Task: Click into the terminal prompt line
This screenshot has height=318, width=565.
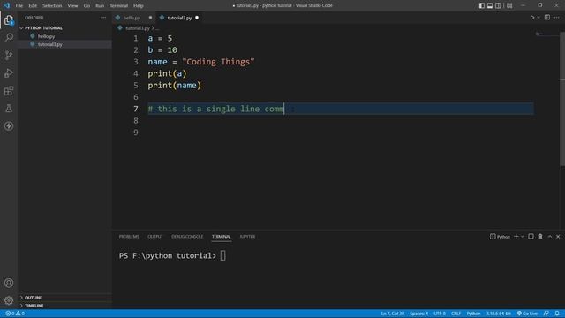Action: click(172, 255)
